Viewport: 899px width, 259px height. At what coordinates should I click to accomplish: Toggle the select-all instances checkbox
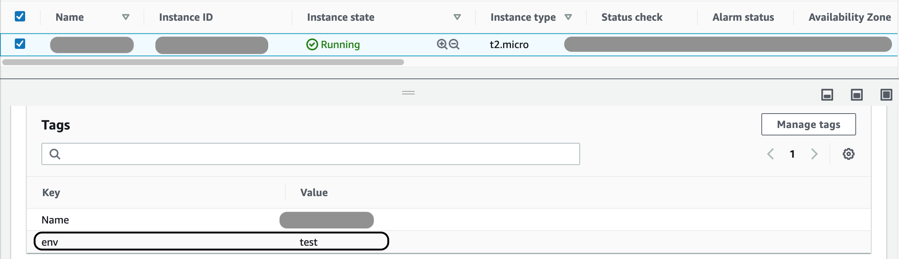click(20, 17)
